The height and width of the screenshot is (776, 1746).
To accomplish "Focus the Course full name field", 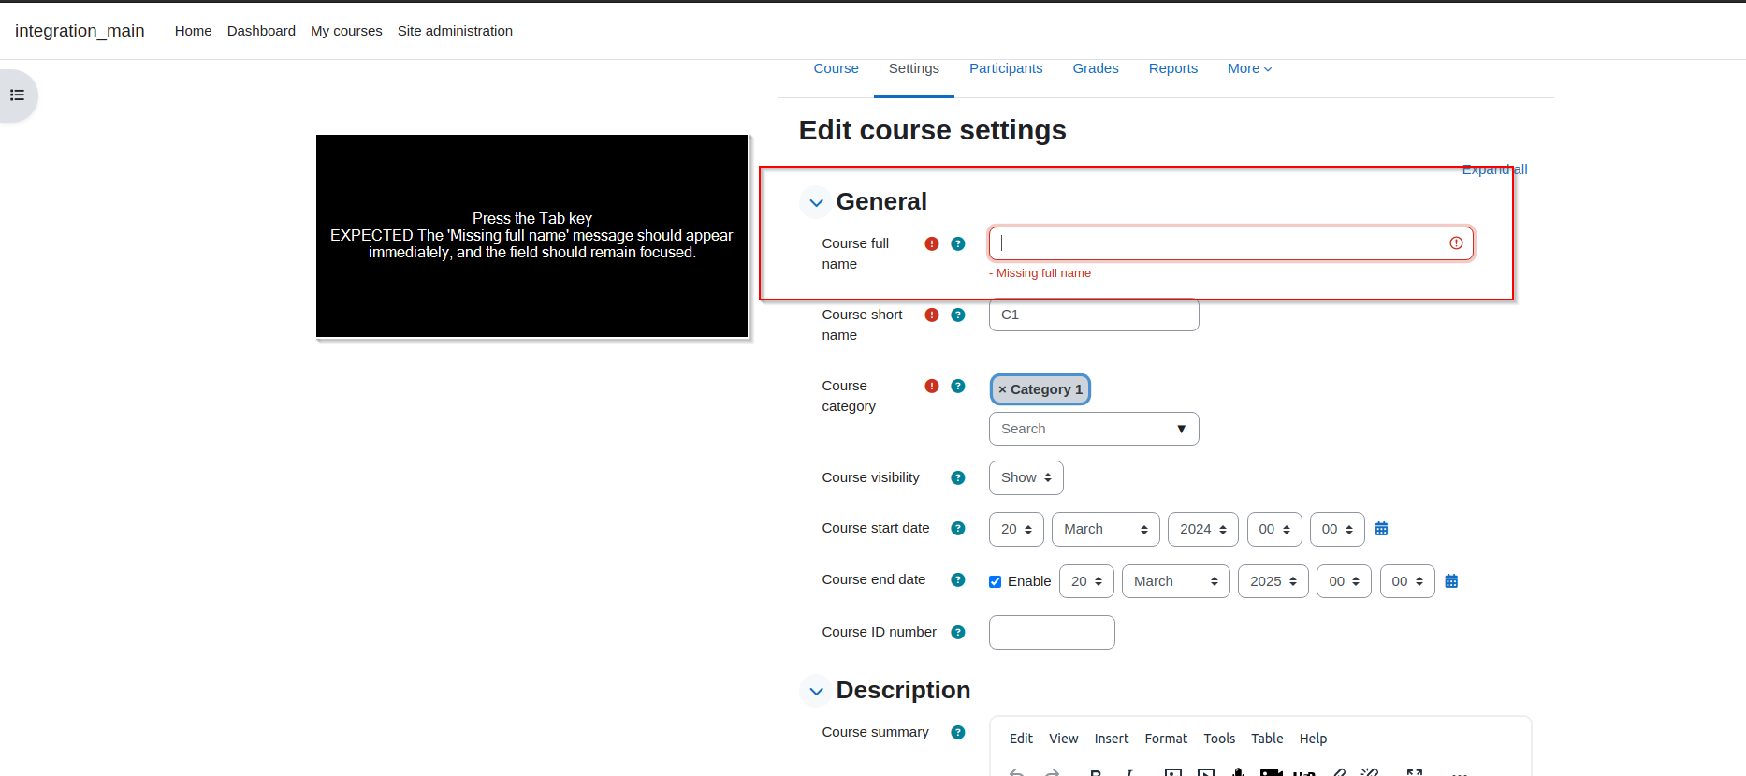I will click(1230, 243).
